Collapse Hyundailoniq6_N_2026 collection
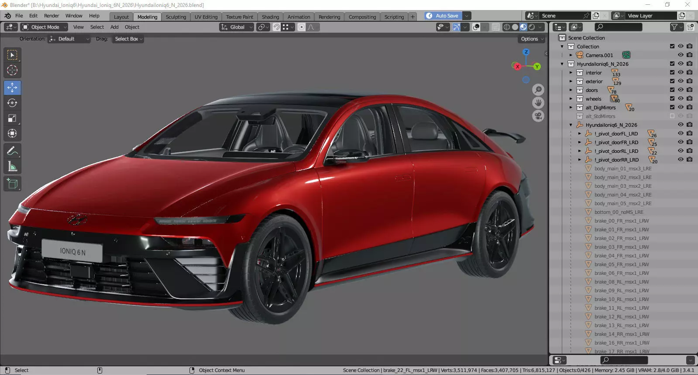698x375 pixels. click(562, 64)
